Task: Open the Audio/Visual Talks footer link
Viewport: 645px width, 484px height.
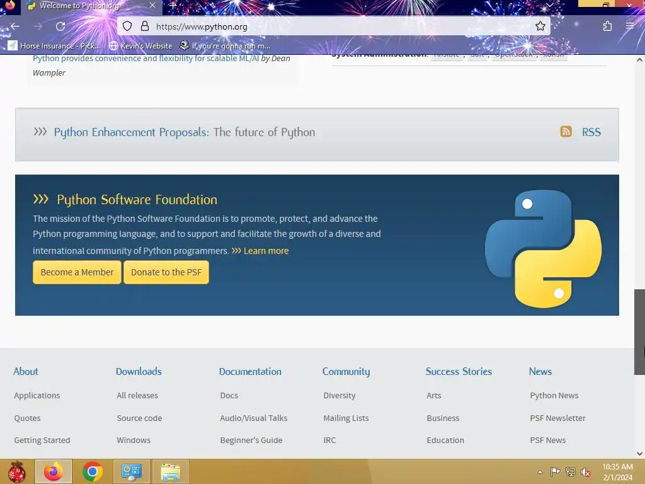Action: coord(254,418)
